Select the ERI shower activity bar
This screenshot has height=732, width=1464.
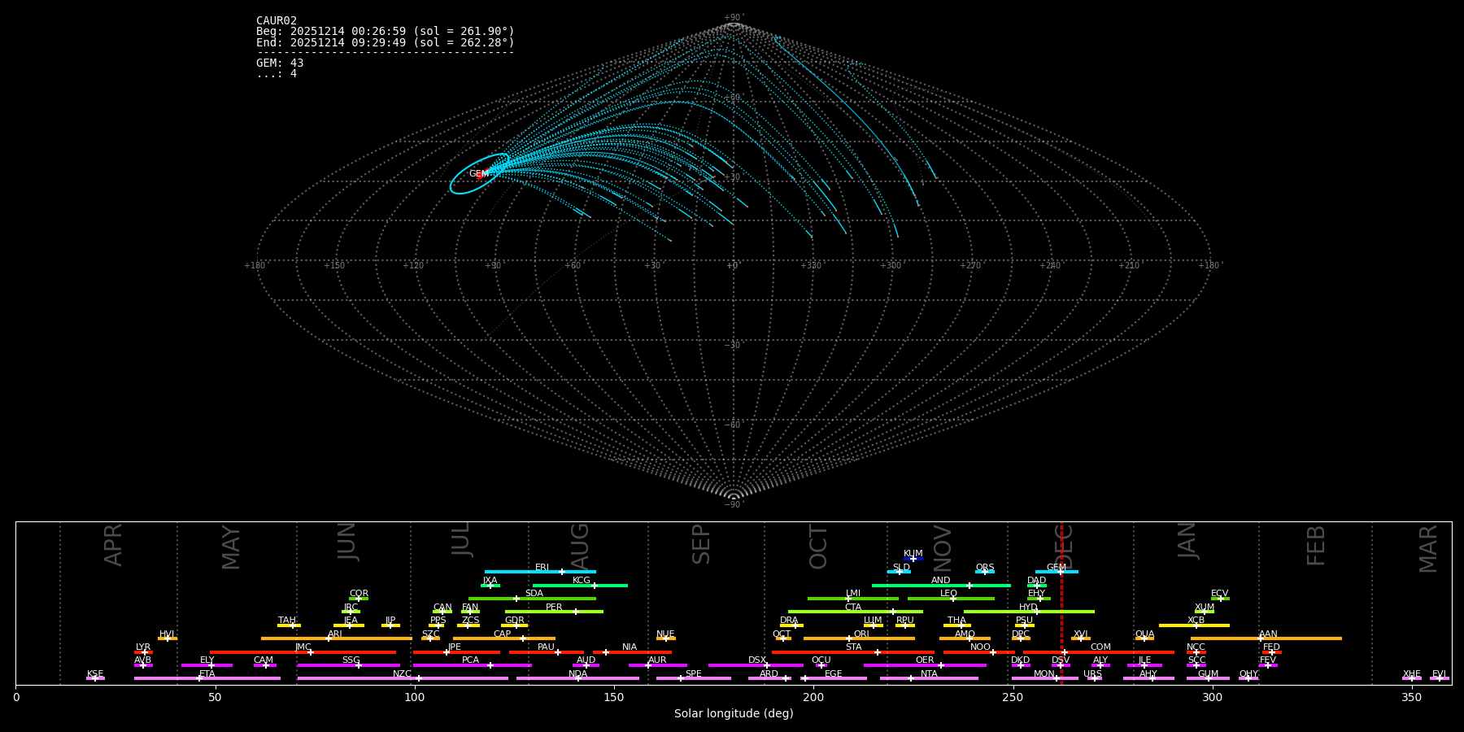[540, 572]
